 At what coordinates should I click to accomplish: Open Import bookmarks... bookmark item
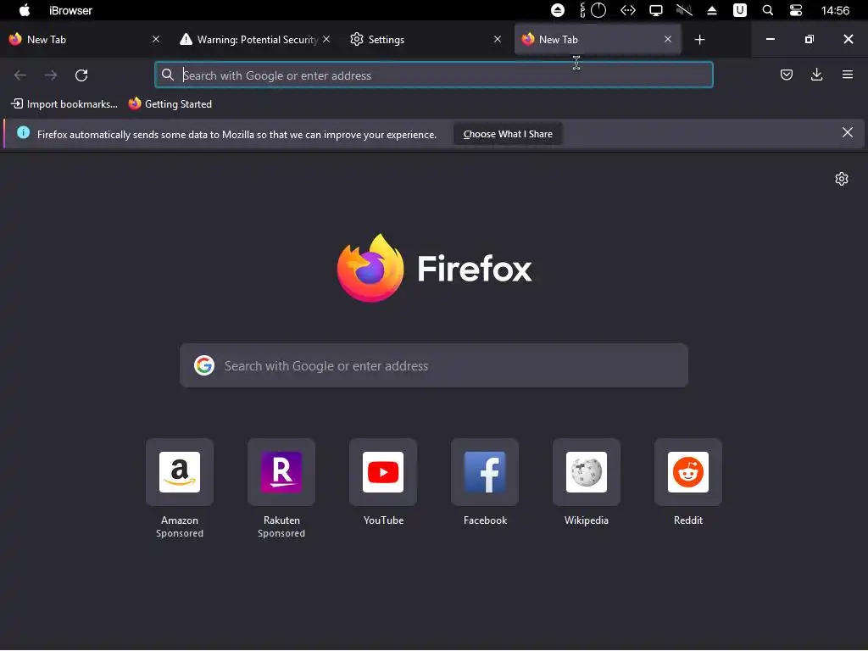[64, 104]
